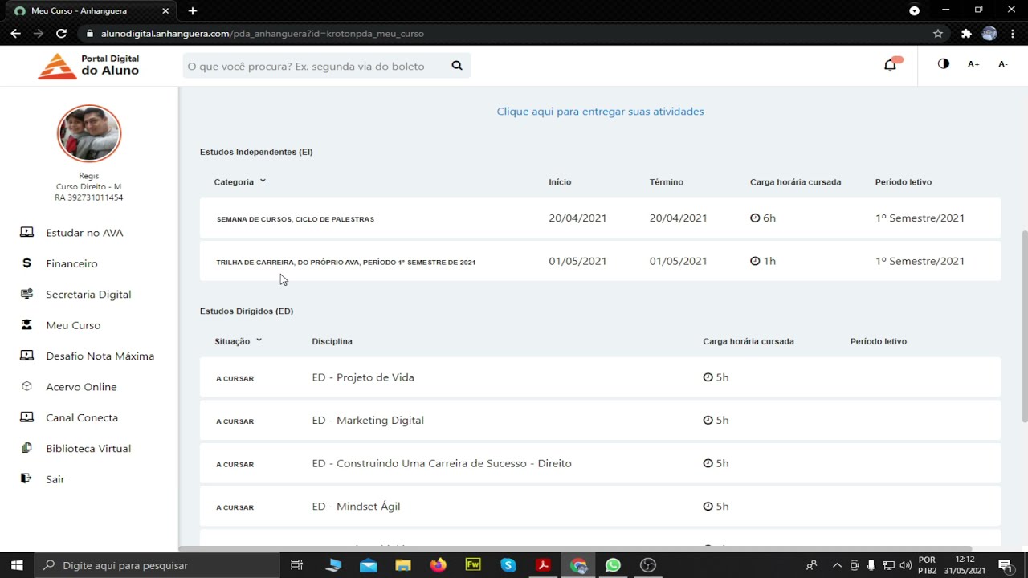Select ED - Marketing Digital row
This screenshot has height=578, width=1028.
tap(600, 421)
